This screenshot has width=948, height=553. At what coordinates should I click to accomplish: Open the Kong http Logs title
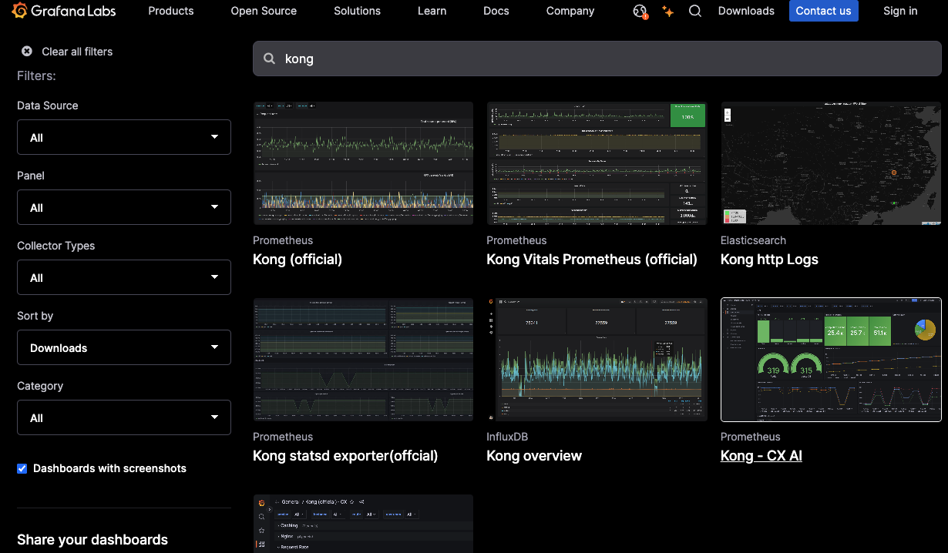coord(769,260)
